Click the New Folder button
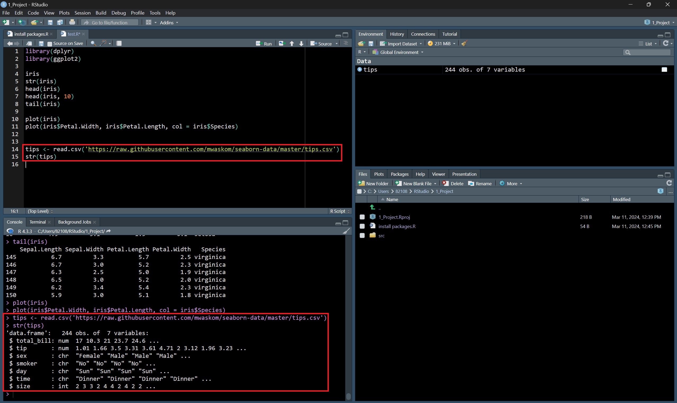 (374, 184)
